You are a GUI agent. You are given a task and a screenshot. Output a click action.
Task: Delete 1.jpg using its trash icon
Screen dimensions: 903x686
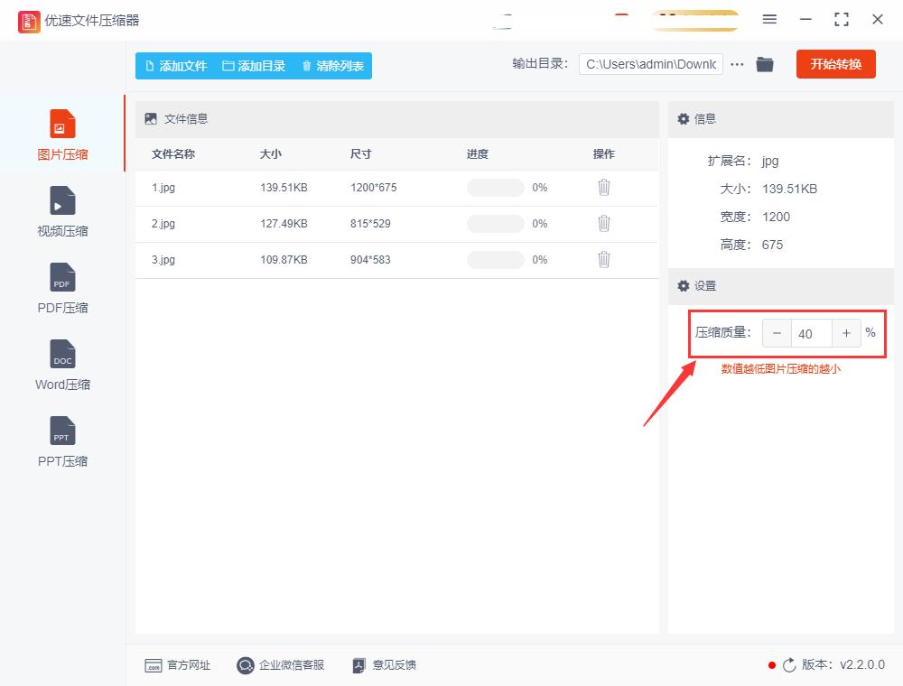[603, 188]
